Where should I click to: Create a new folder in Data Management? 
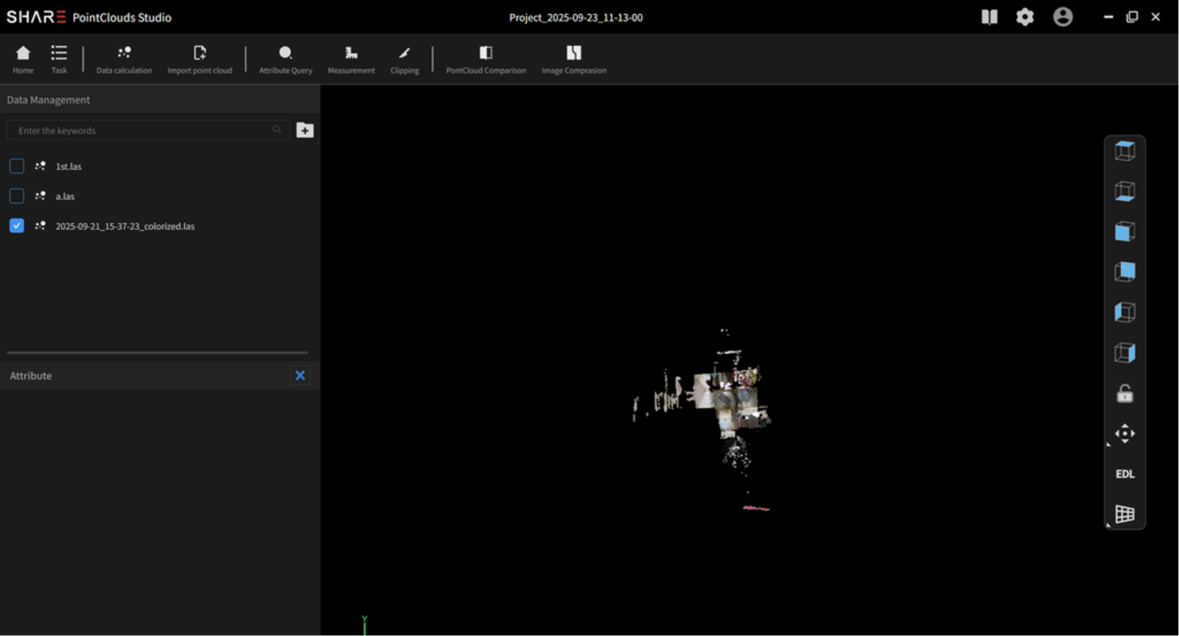point(305,130)
